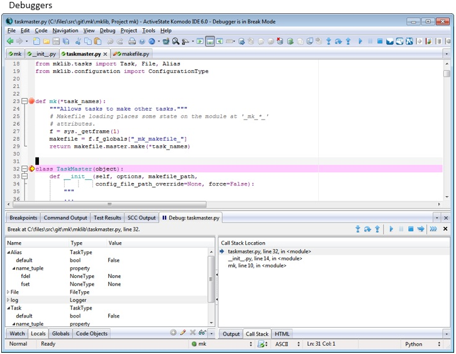Switch to the Code Objects tab

pos(92,334)
